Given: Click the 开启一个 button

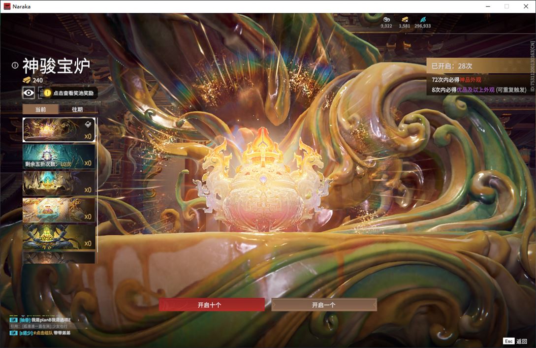Looking at the screenshot, I should coord(324,305).
